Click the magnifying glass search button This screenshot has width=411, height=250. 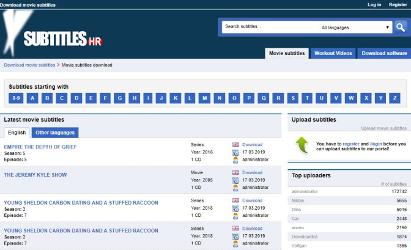point(400,27)
